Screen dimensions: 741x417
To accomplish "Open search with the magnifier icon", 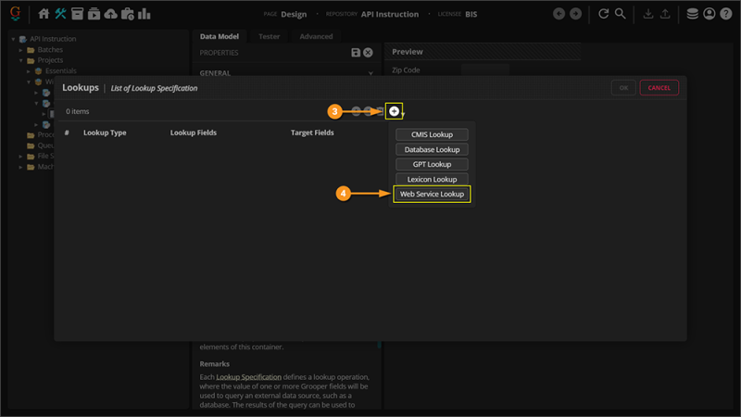I will (x=621, y=14).
